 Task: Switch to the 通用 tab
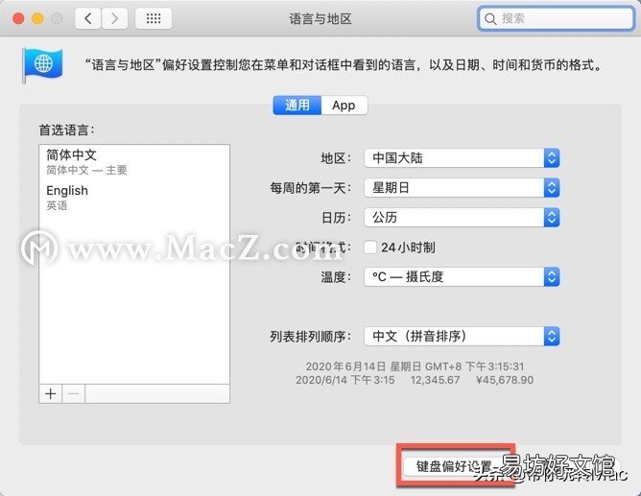coord(297,106)
